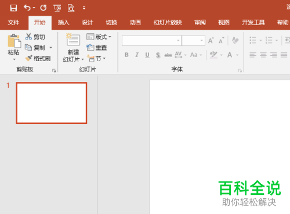Viewport: 290px width, 214px height.
Task: Clear all formatting icon
Action: 235,40
